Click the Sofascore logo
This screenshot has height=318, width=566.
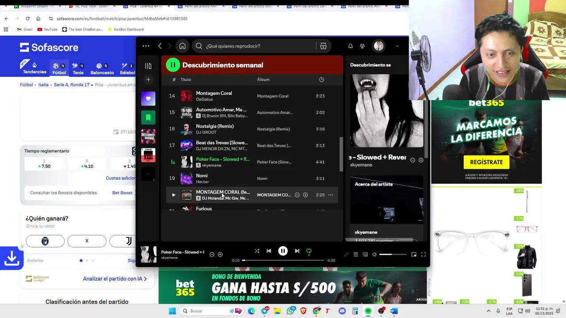coord(49,47)
